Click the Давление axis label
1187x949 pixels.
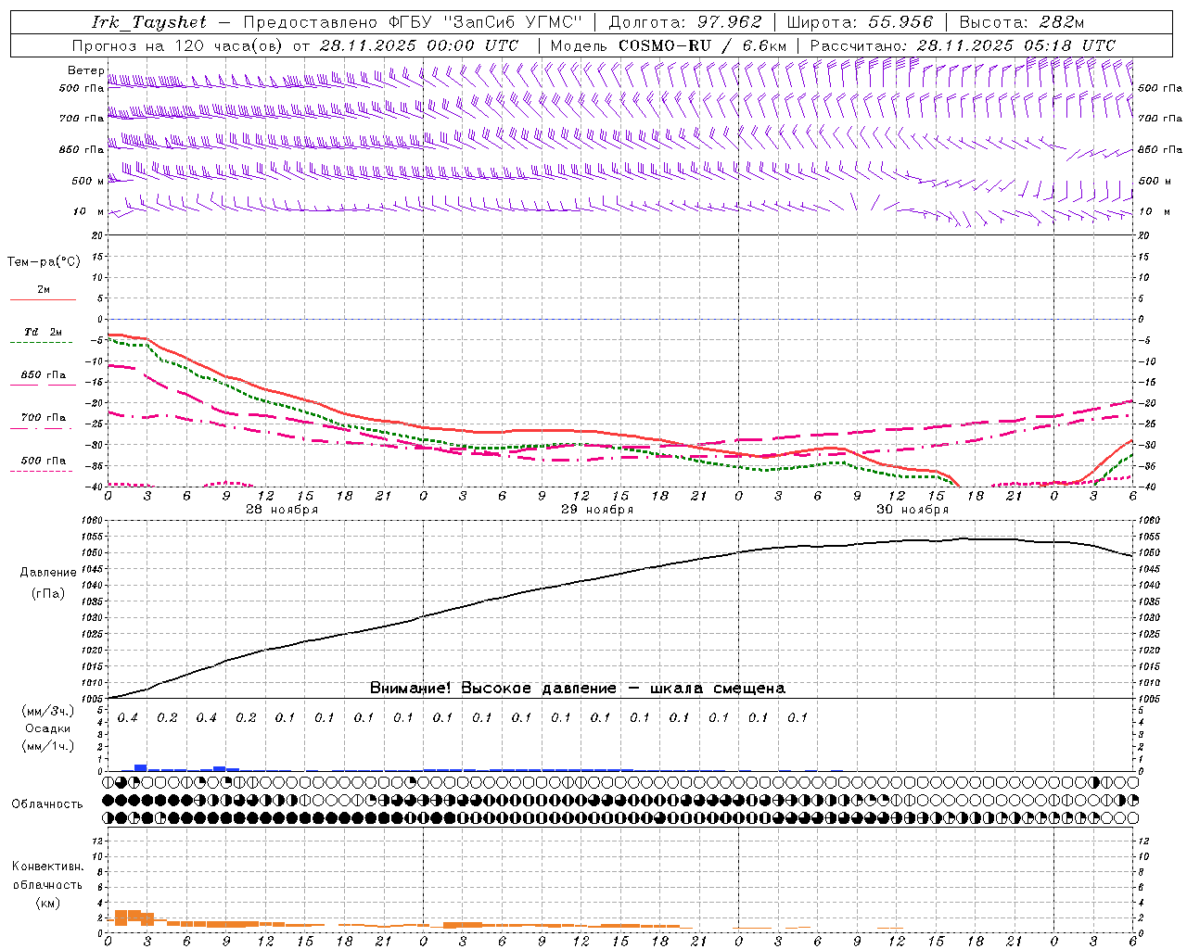click(48, 573)
